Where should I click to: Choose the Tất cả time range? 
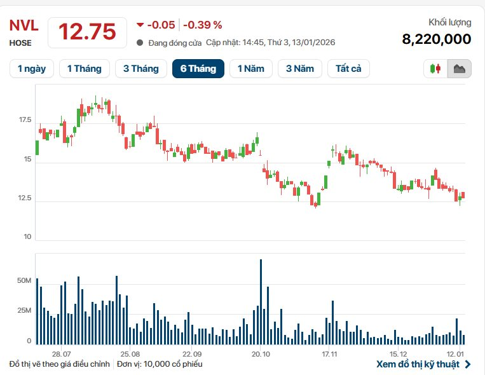348,69
